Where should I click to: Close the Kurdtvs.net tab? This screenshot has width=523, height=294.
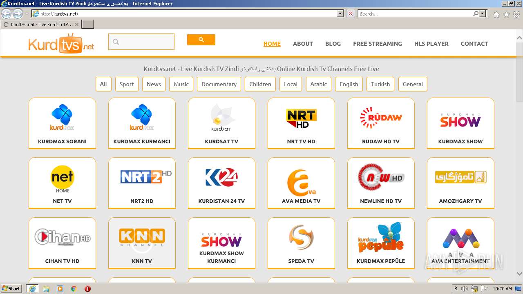click(x=77, y=24)
